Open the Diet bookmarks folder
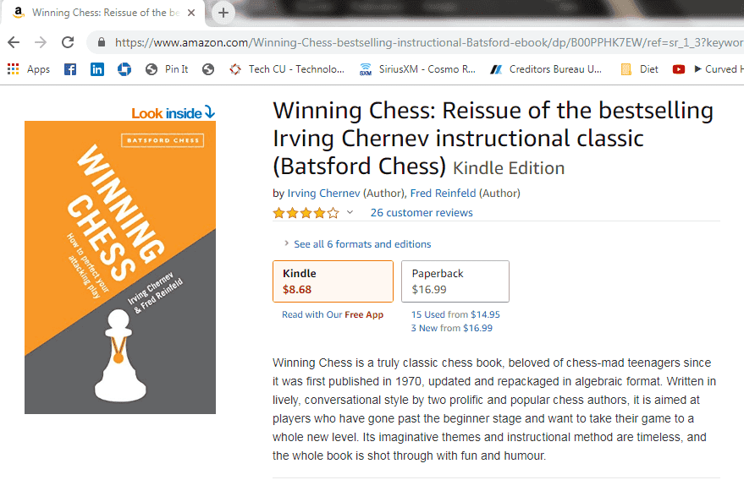This screenshot has height=480, width=744. pyautogui.click(x=640, y=69)
